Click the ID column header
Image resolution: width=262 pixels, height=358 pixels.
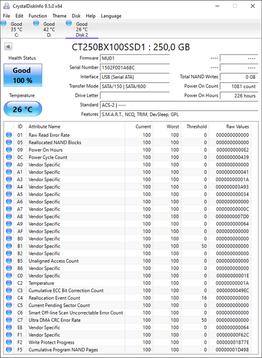20,126
